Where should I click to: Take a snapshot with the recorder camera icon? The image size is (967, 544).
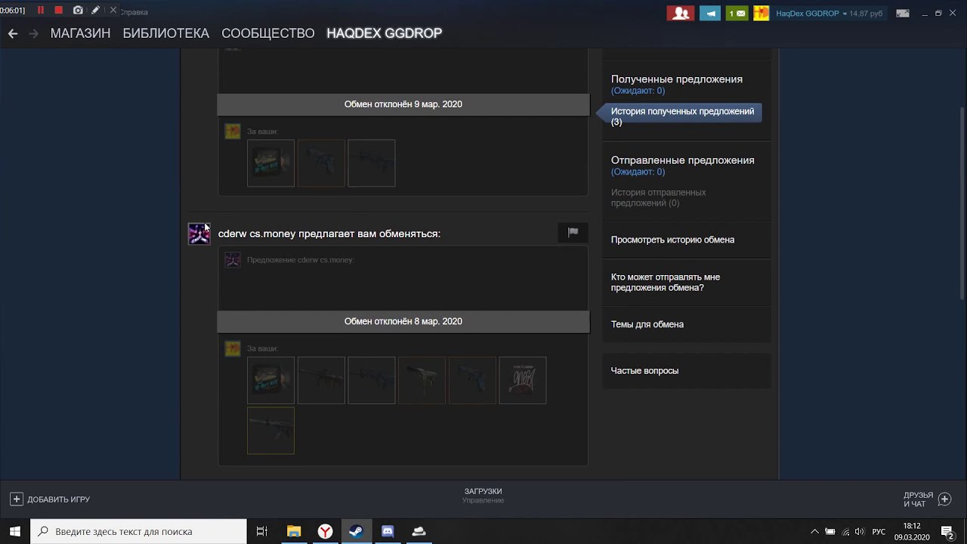tap(78, 11)
